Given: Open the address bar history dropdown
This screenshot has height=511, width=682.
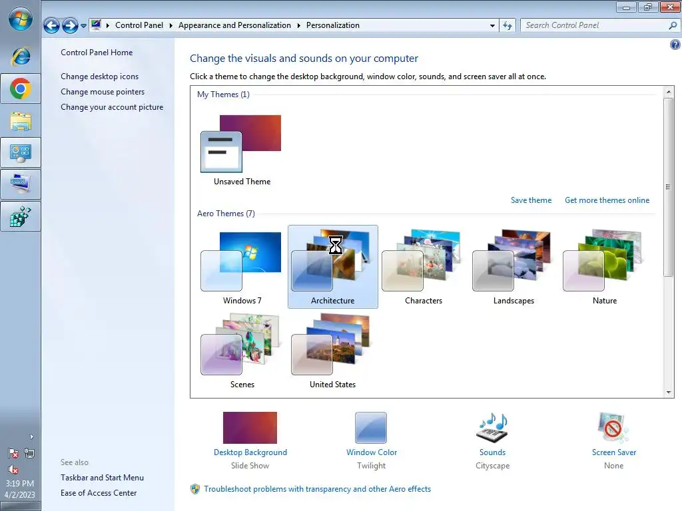Looking at the screenshot, I should 492,26.
